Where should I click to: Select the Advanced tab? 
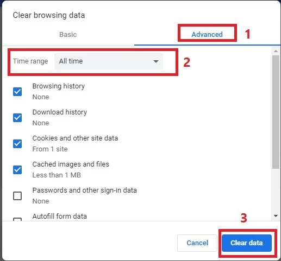click(207, 34)
